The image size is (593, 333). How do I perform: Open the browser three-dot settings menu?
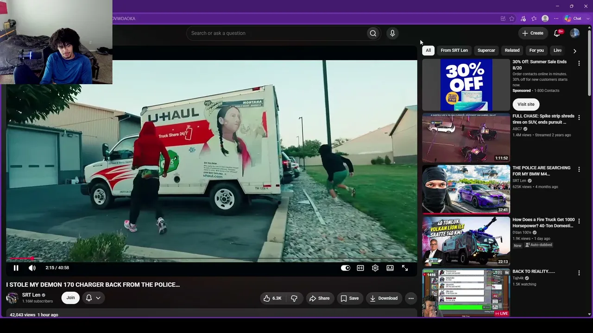tap(556, 18)
